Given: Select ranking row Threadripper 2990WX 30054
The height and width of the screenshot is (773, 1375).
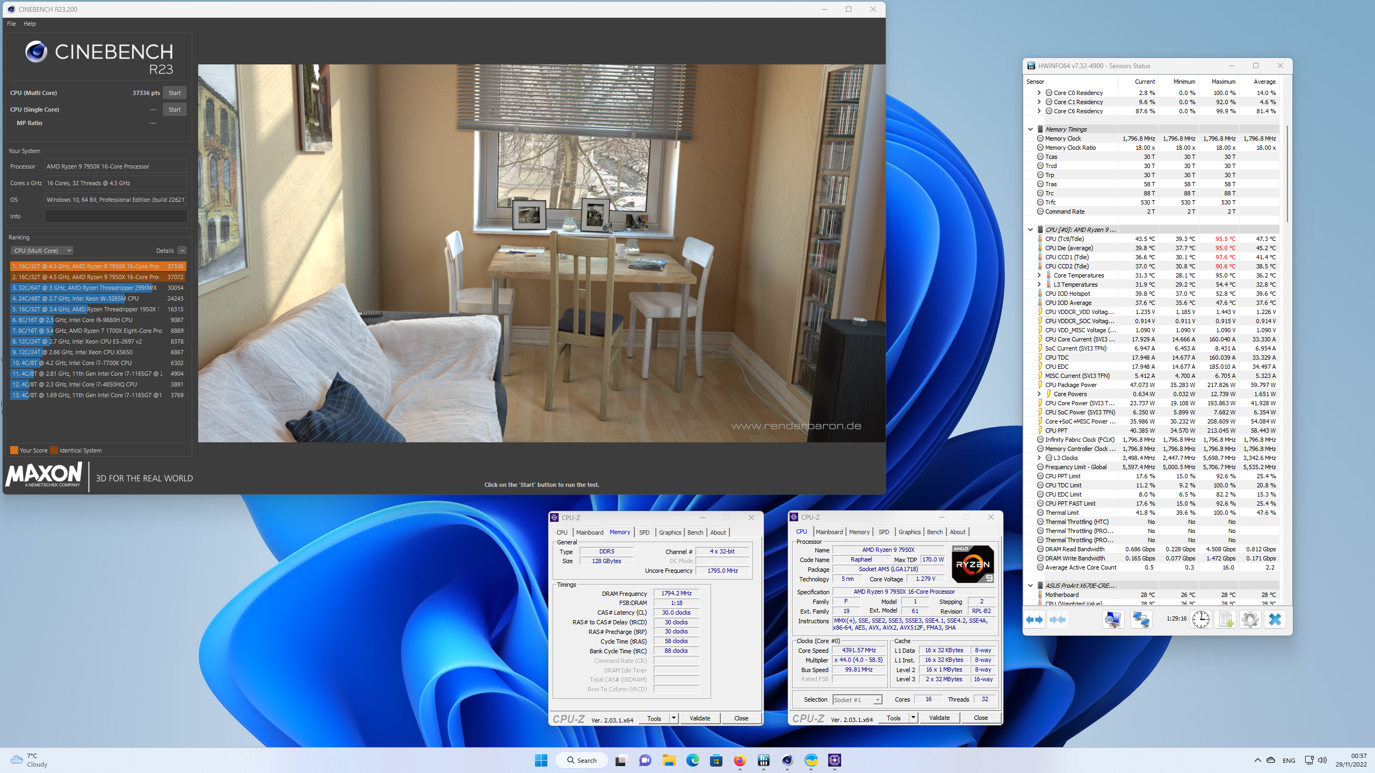Looking at the screenshot, I should pyautogui.click(x=98, y=288).
